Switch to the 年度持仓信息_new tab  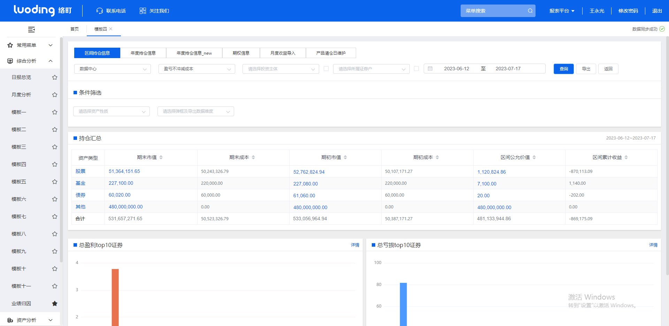[194, 53]
